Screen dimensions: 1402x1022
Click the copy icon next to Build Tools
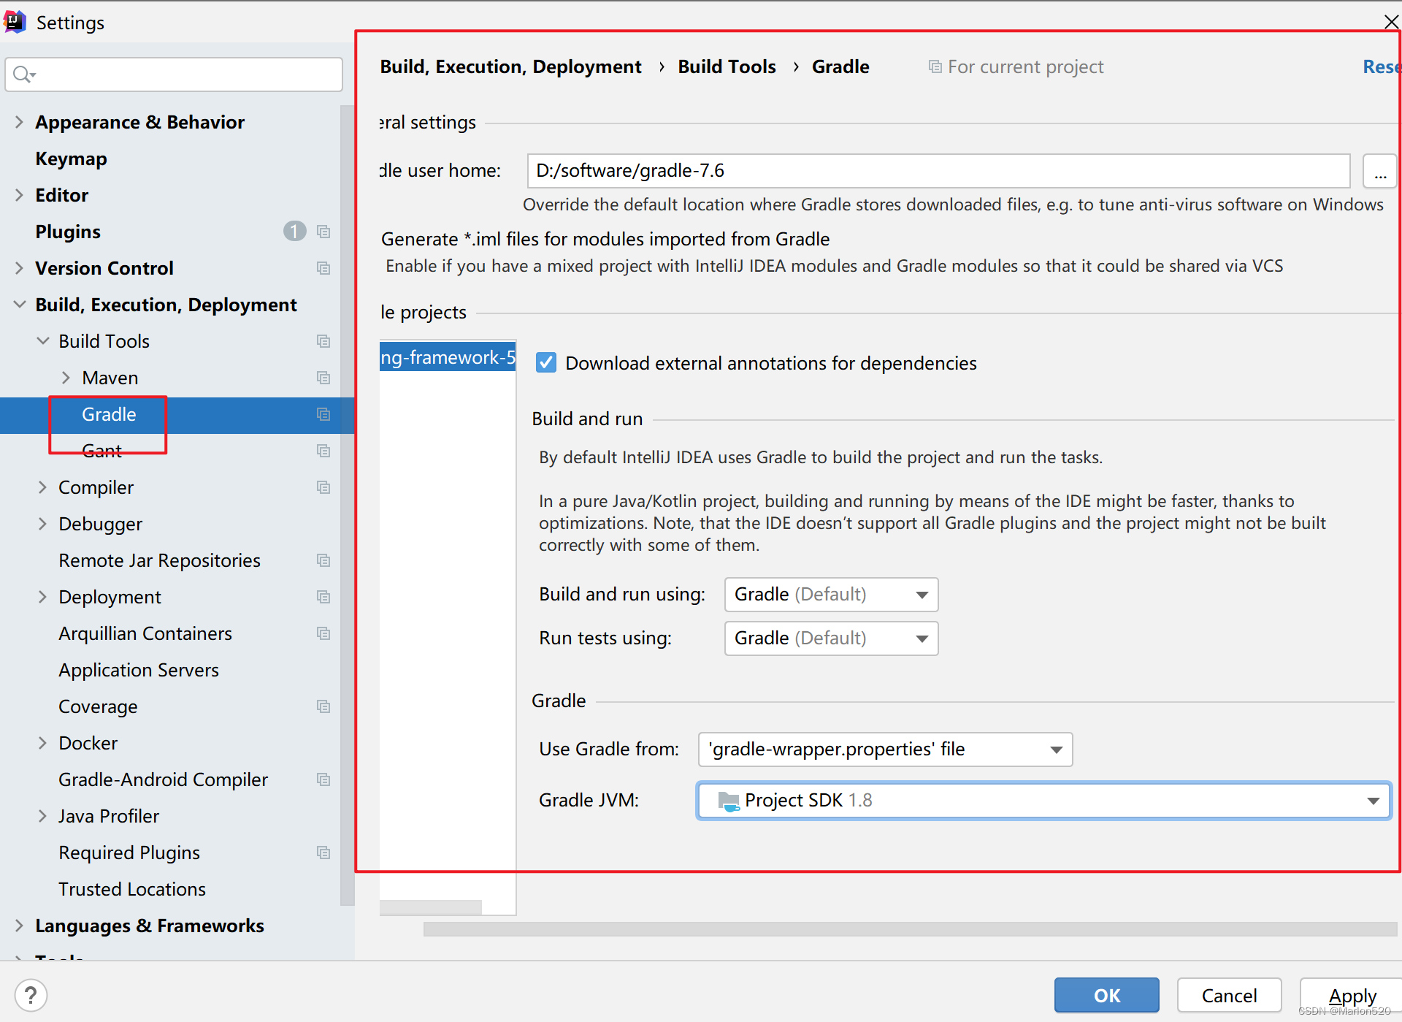pos(323,341)
